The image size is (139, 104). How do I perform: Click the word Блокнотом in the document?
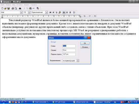[x=107, y=20]
